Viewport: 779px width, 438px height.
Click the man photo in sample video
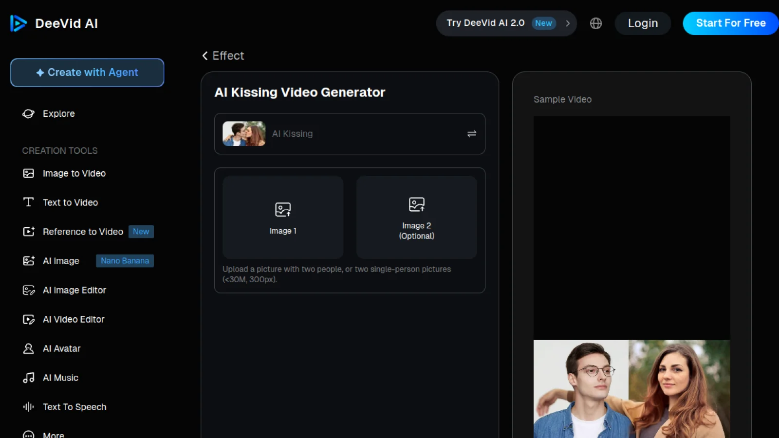(x=581, y=389)
